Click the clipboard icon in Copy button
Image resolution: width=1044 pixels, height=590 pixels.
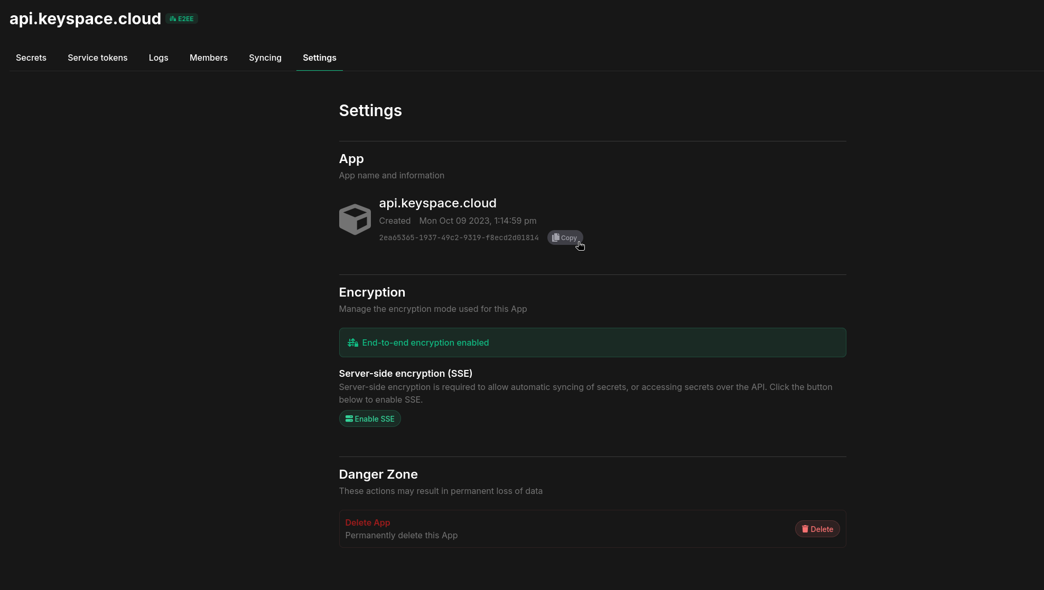tap(555, 238)
